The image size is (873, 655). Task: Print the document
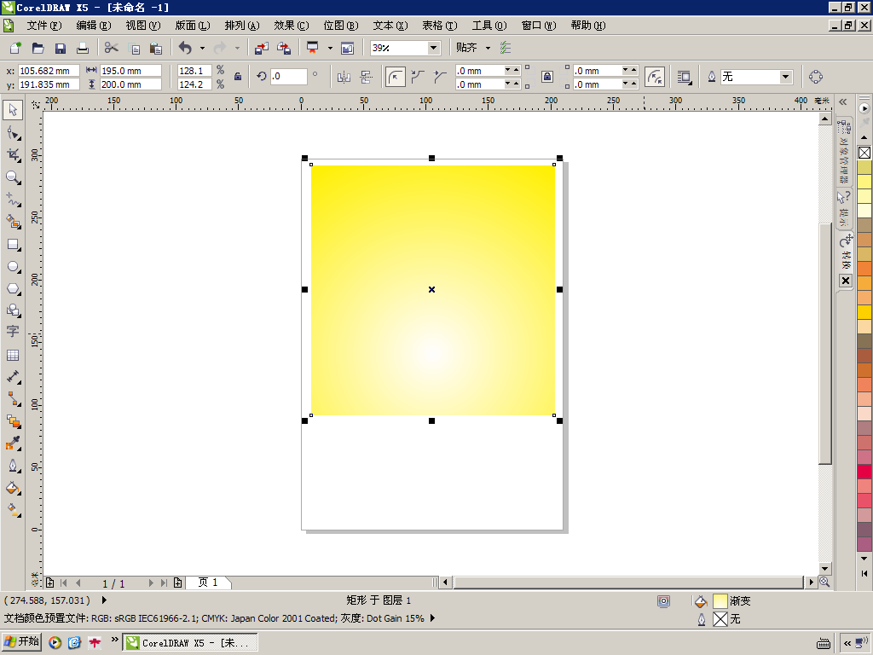point(83,48)
